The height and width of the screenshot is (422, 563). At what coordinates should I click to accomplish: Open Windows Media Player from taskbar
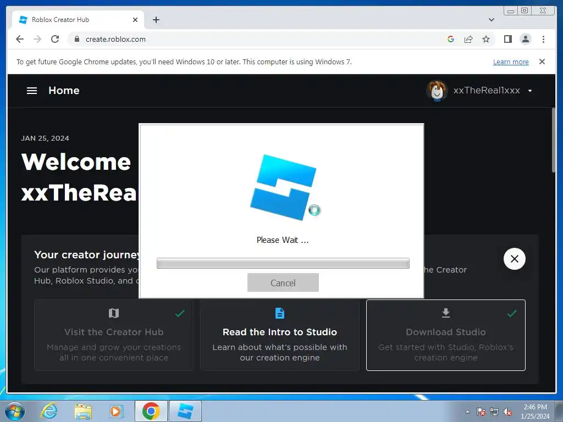click(x=117, y=411)
